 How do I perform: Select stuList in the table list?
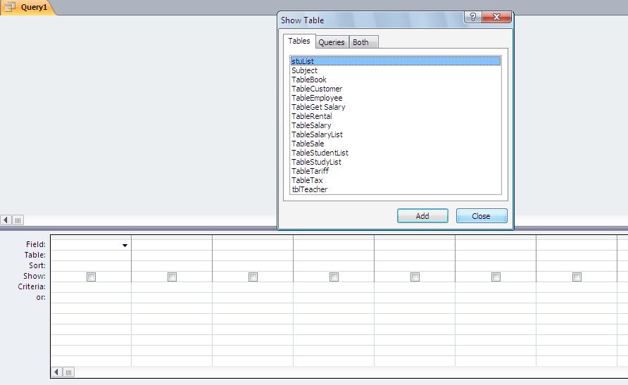click(x=395, y=61)
